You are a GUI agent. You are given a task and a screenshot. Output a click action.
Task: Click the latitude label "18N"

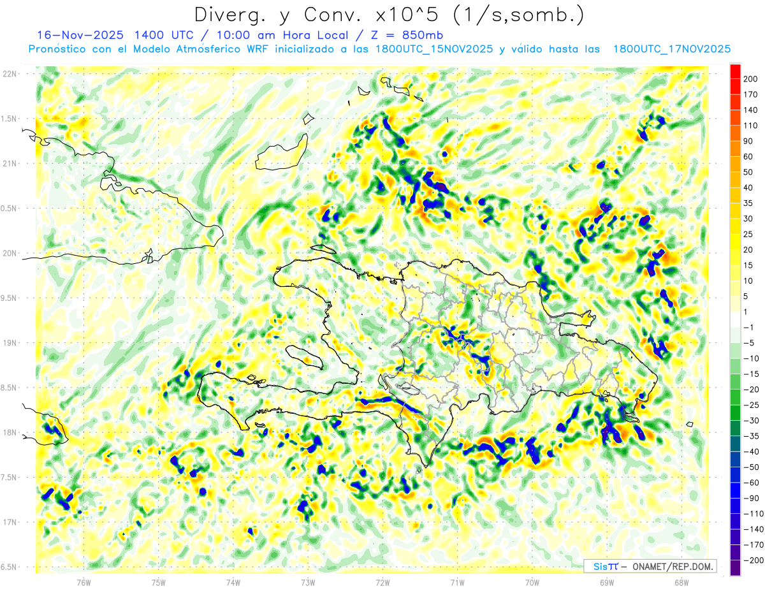pos(10,433)
